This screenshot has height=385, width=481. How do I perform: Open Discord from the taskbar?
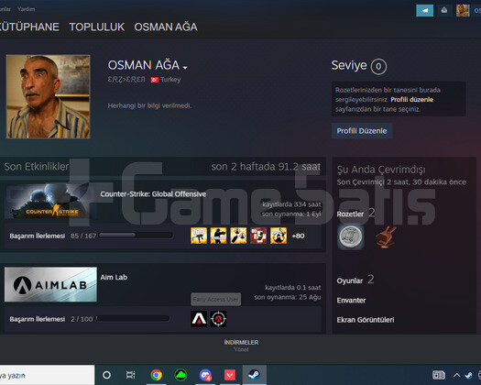pos(205,375)
